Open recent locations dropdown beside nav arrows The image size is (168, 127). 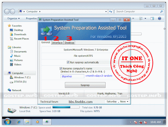[x=17, y=12]
